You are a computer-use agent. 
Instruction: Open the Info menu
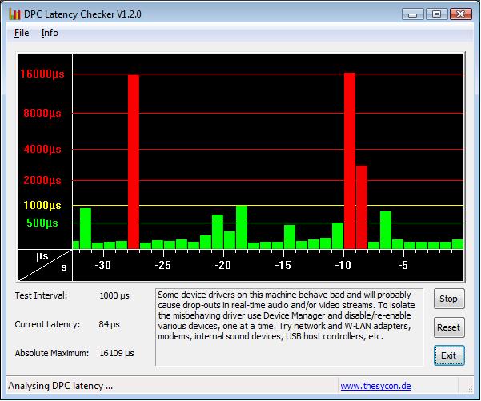(x=50, y=33)
